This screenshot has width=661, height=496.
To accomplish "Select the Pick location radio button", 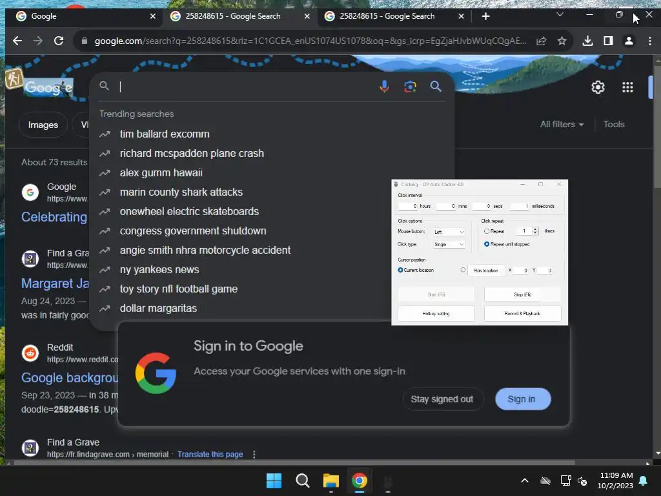I will tap(463, 270).
